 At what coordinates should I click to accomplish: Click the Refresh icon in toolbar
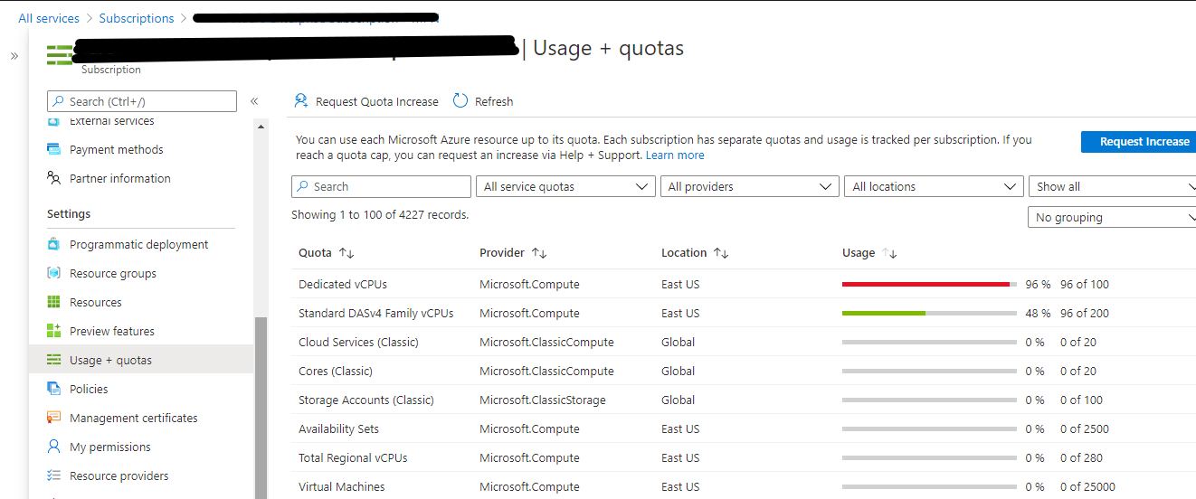460,101
